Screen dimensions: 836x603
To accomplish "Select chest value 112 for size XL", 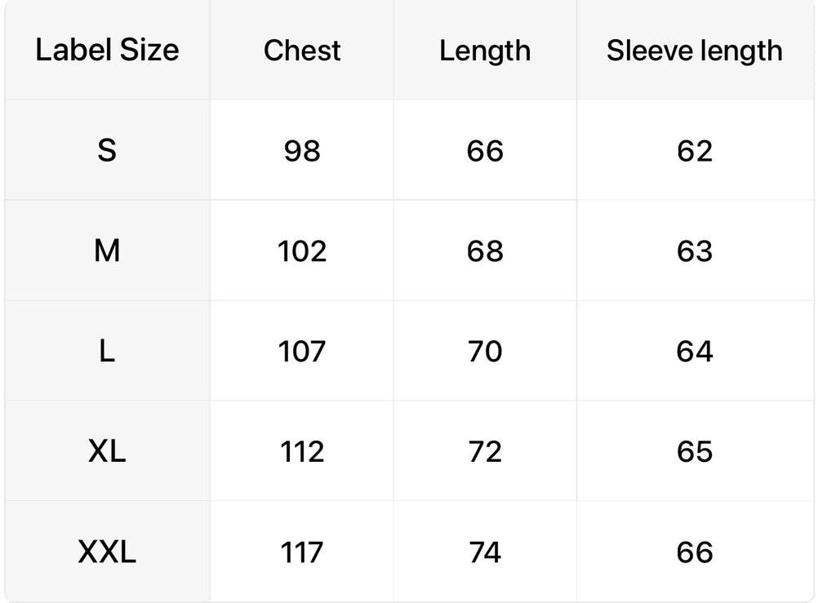I will 302,452.
